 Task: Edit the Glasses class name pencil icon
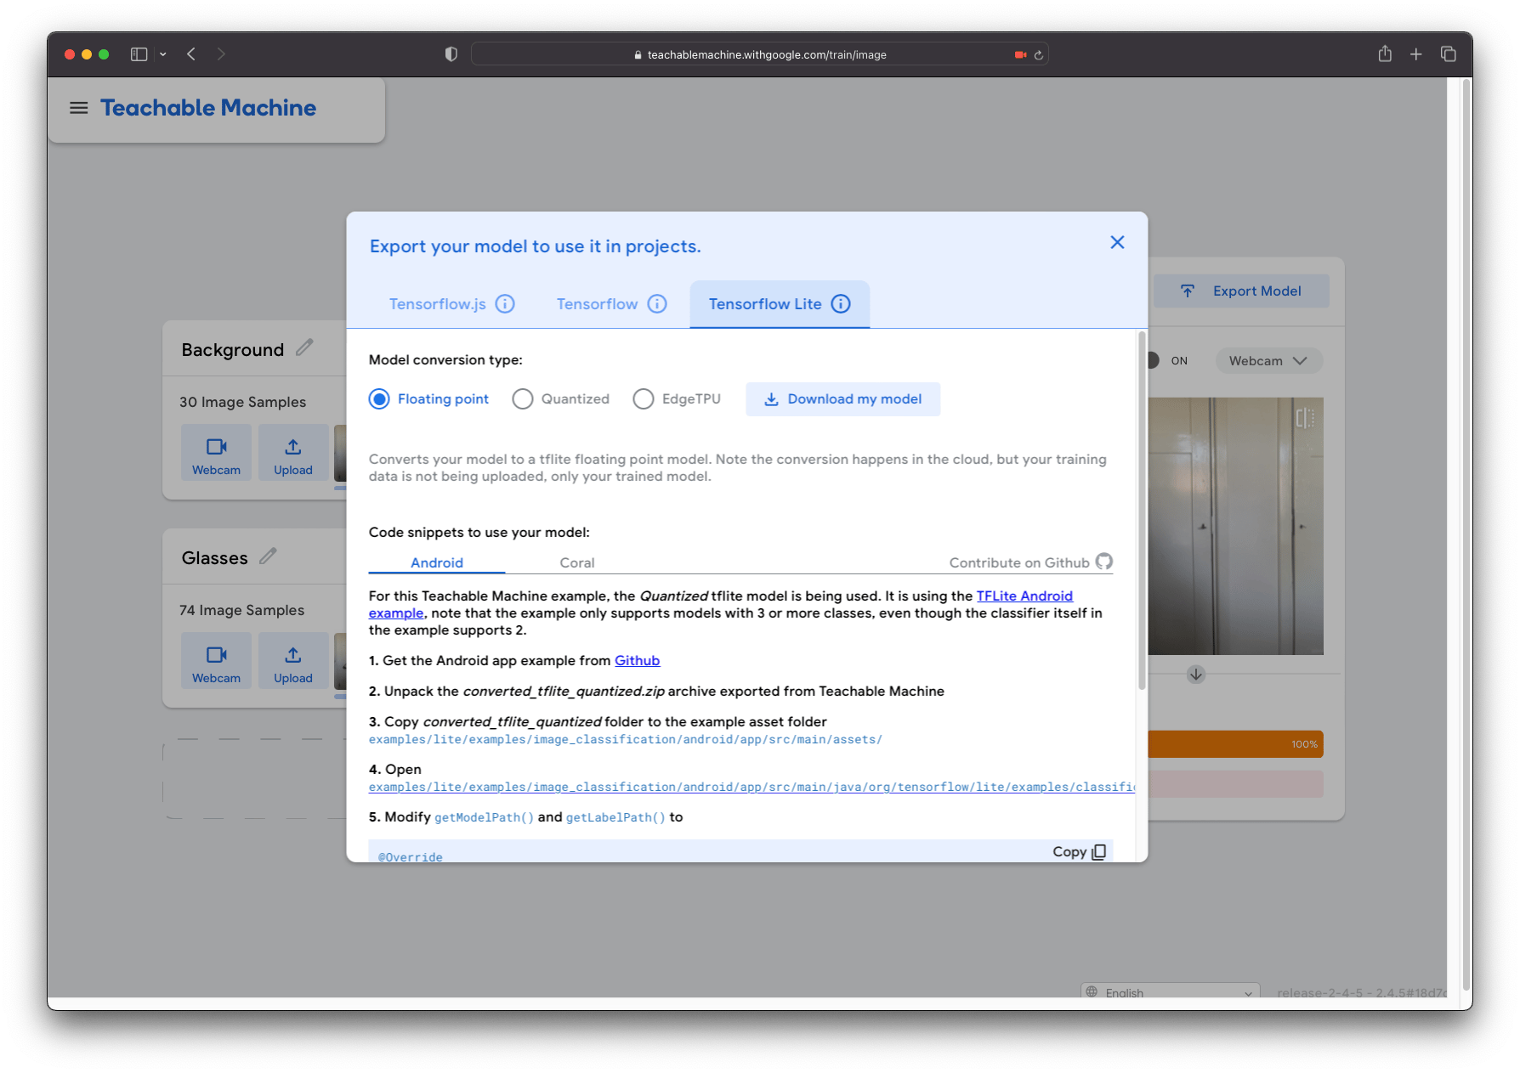pyautogui.click(x=269, y=556)
